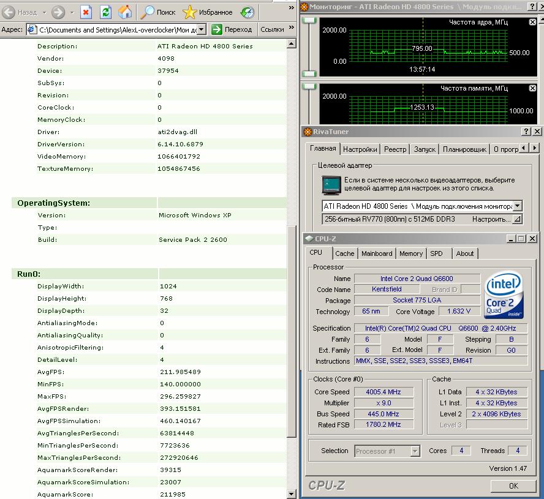Expand the Links bar overflow chevron
Viewport: 544px width, 499px height.
(x=292, y=27)
